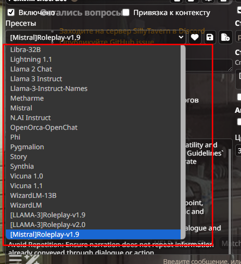The image size is (241, 264).
Task: Click the heart favorite preset icon
Action: click(x=195, y=37)
